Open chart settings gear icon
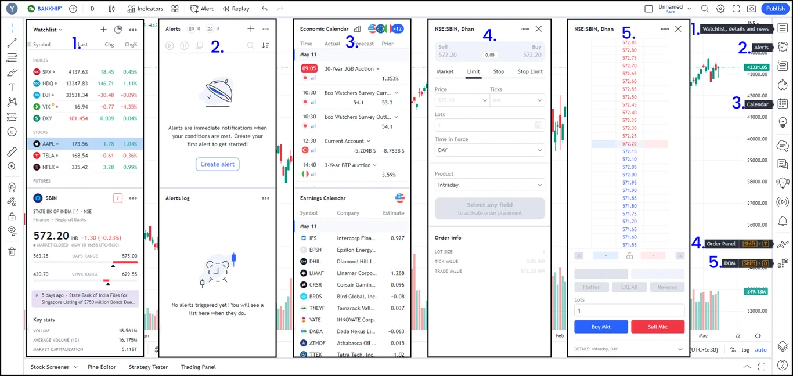 click(720, 9)
